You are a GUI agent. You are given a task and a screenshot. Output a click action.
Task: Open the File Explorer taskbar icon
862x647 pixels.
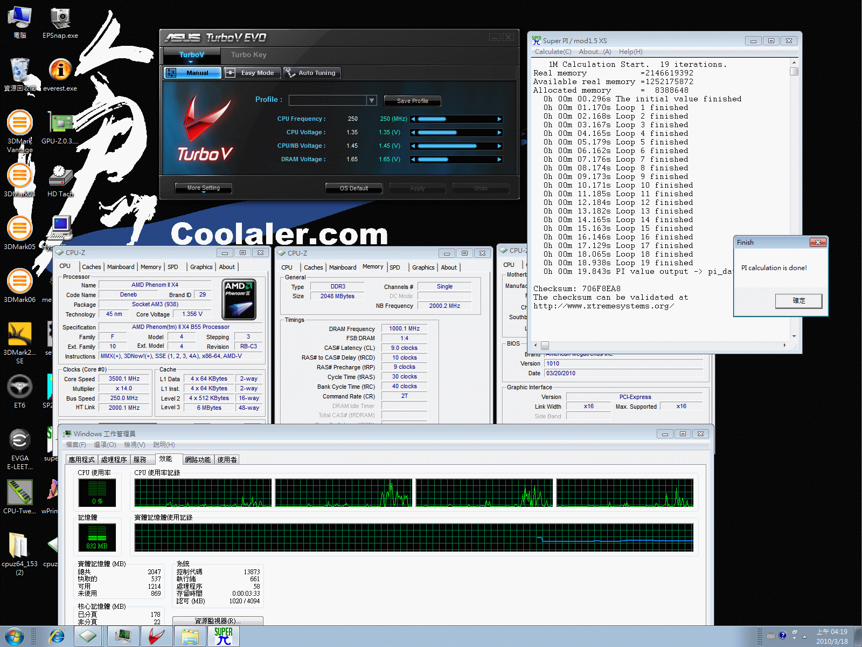(190, 636)
